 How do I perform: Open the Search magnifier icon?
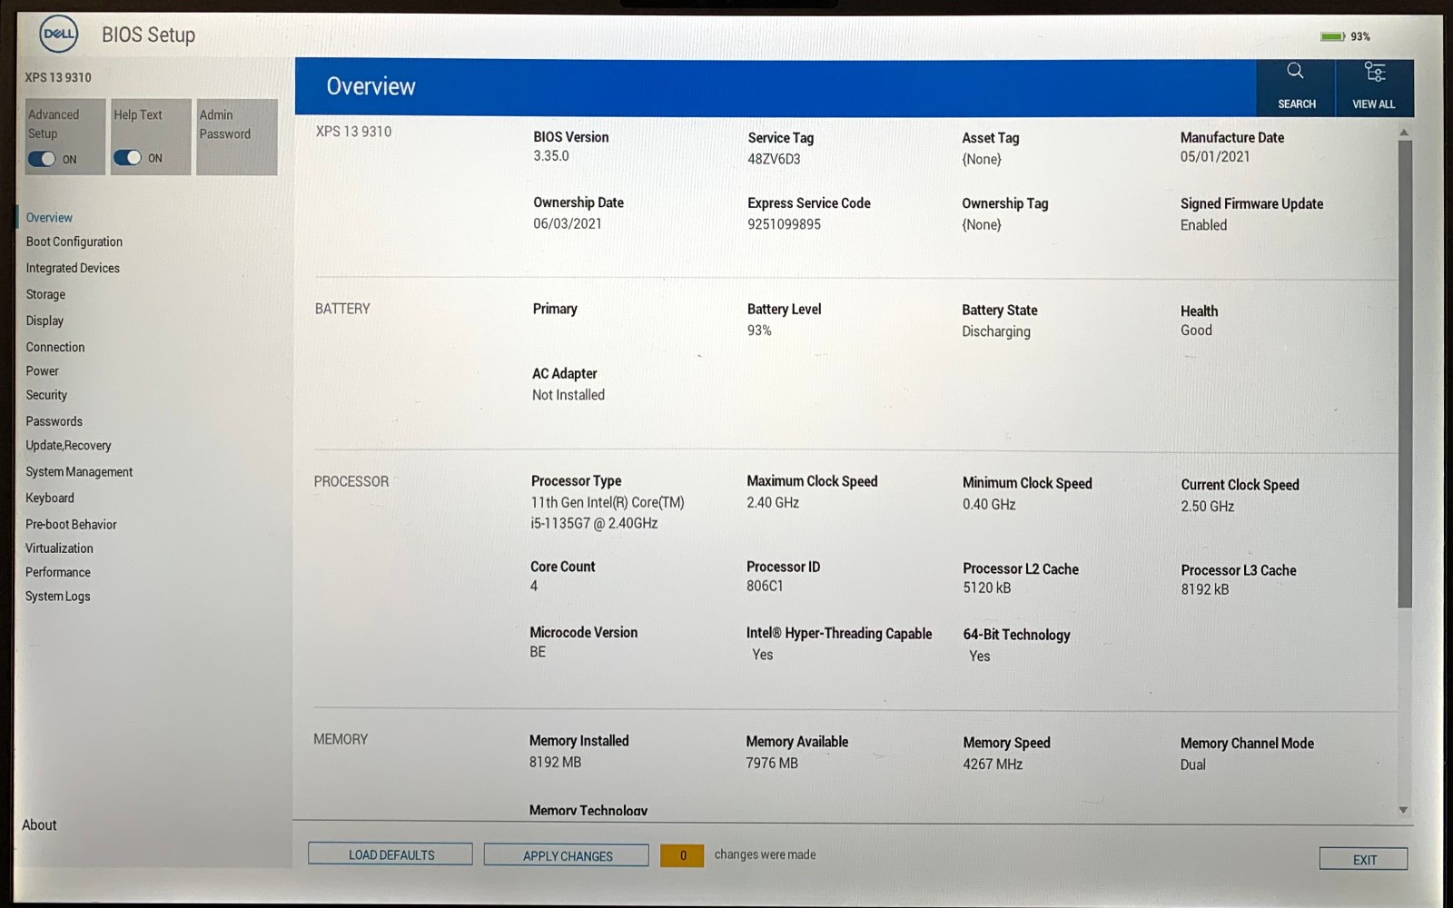1295,71
